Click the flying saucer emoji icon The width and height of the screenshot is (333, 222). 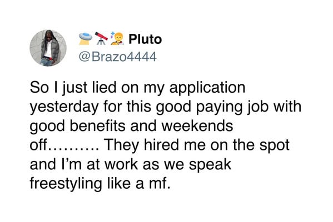tap(86, 39)
